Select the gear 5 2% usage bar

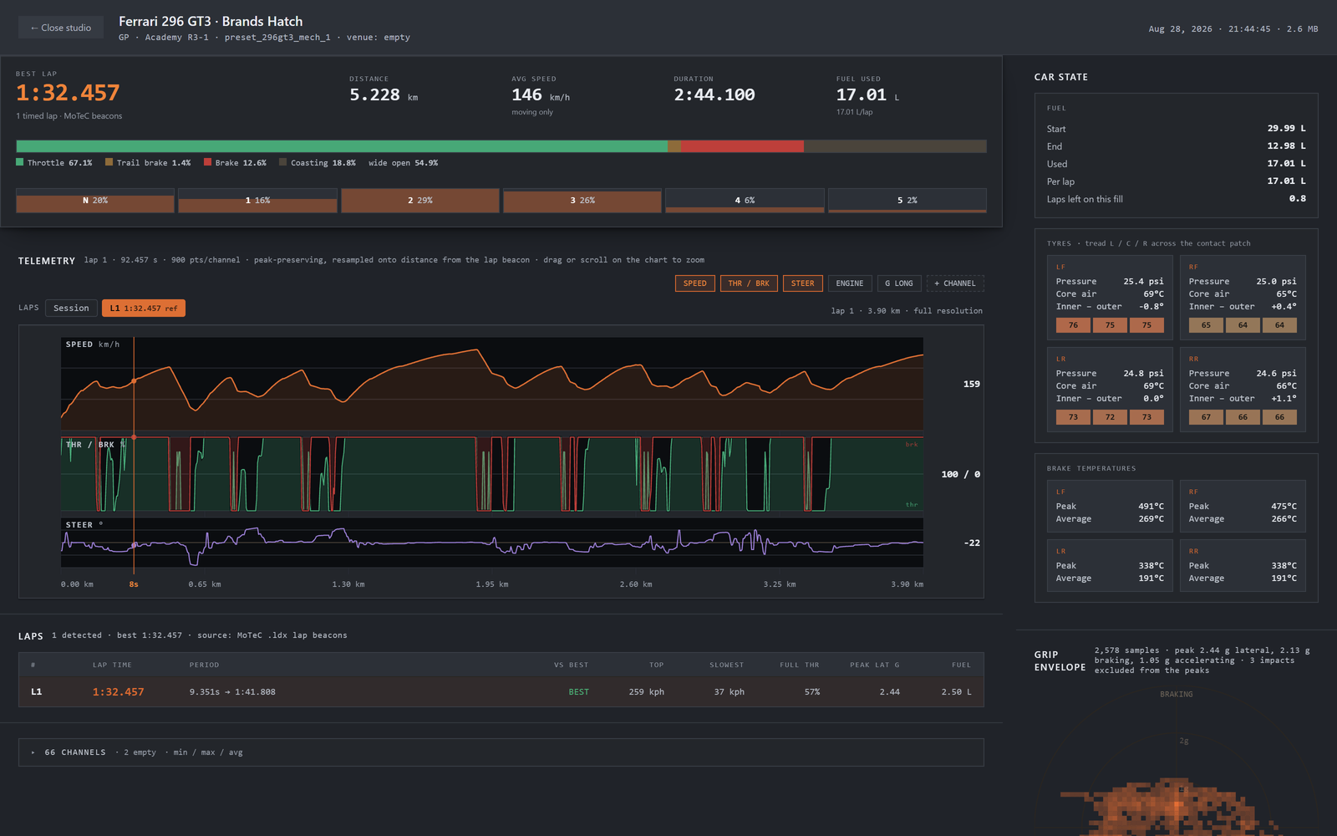[907, 201]
